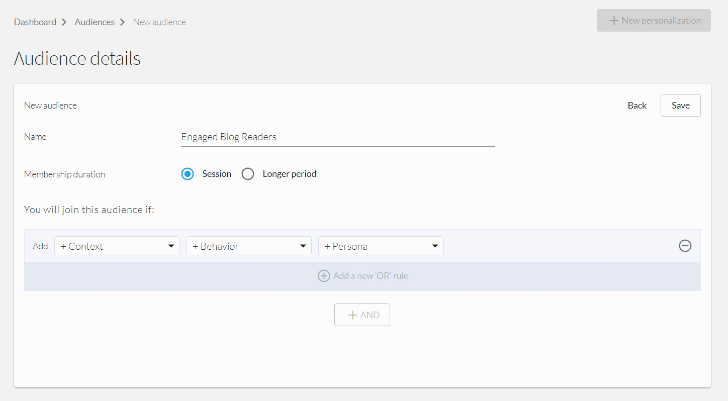Select the Session radio button
Image resolution: width=728 pixels, height=401 pixels.
pos(188,174)
